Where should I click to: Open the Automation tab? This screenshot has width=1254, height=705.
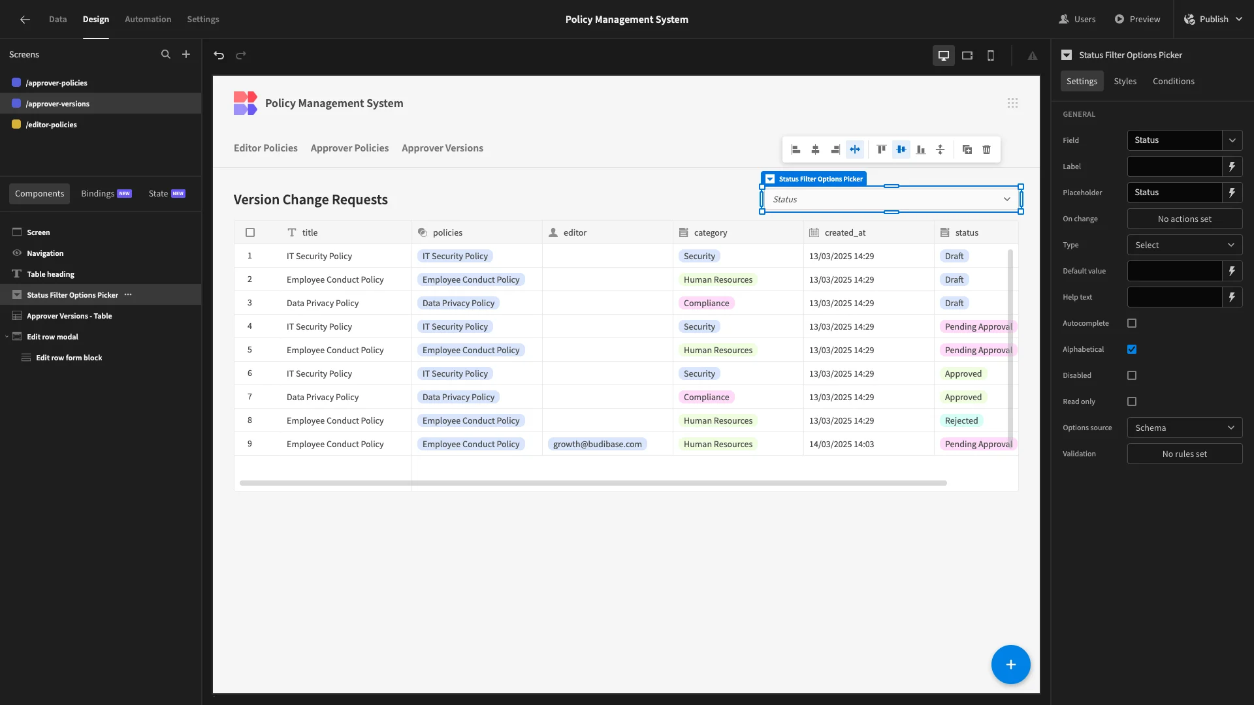pyautogui.click(x=148, y=20)
